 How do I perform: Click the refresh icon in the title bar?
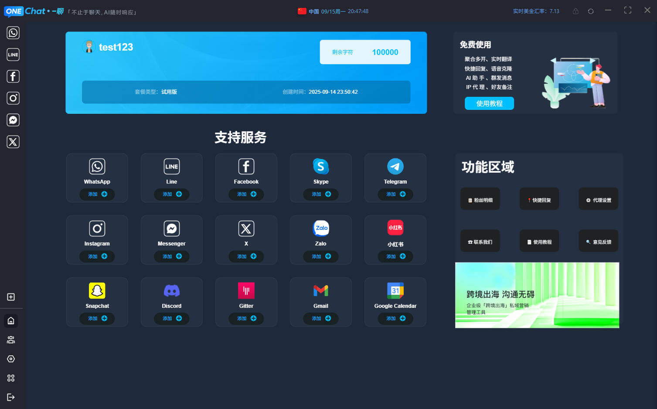591,11
